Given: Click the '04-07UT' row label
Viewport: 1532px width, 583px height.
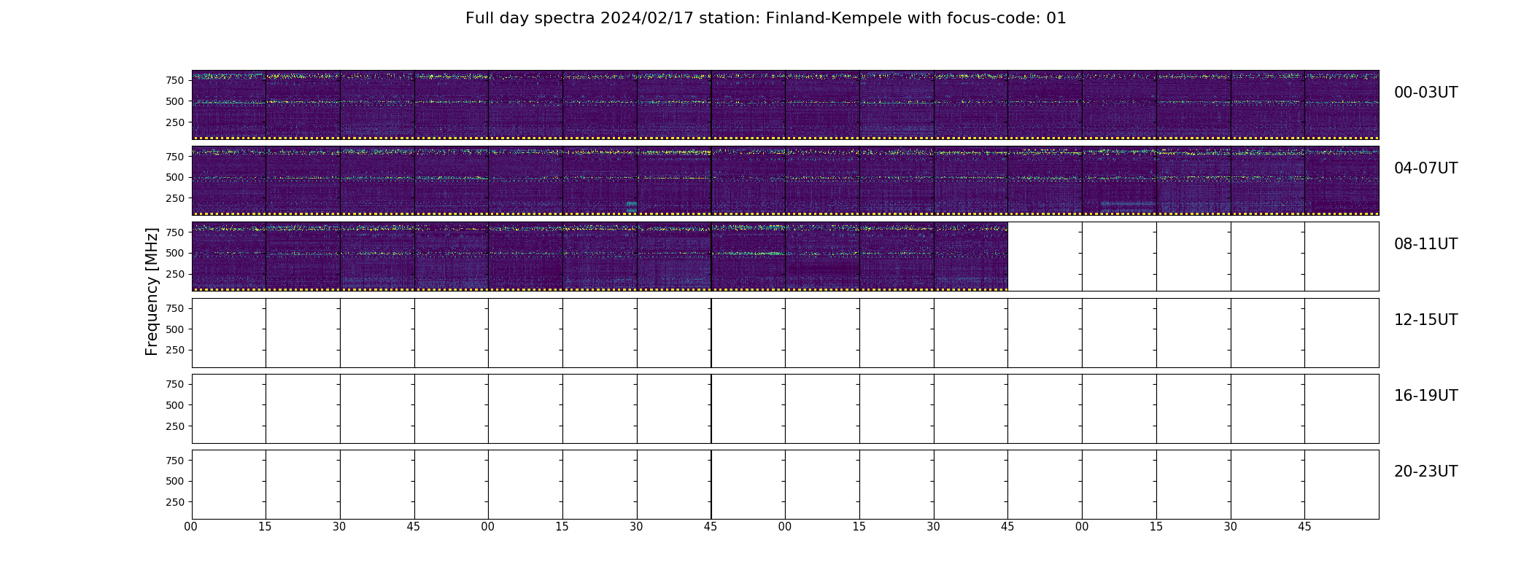Looking at the screenshot, I should pyautogui.click(x=1425, y=168).
